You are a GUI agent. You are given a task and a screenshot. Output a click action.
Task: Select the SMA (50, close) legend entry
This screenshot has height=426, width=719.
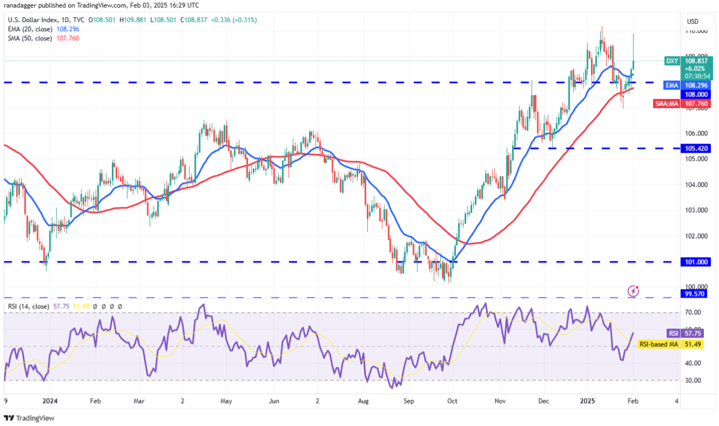click(30, 38)
